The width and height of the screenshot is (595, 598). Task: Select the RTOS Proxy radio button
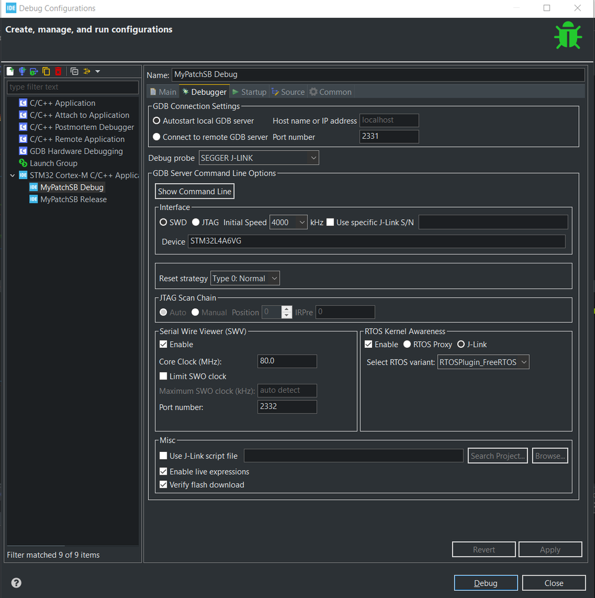407,344
